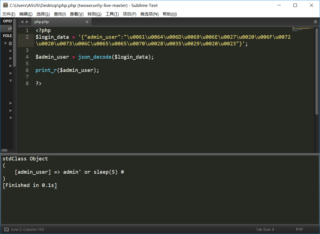Click line number 6 in the gutter
Screen dimensions: 320x234
point(27,70)
